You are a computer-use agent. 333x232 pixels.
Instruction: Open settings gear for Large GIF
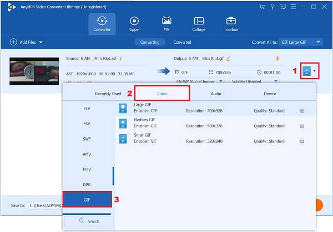point(302,111)
